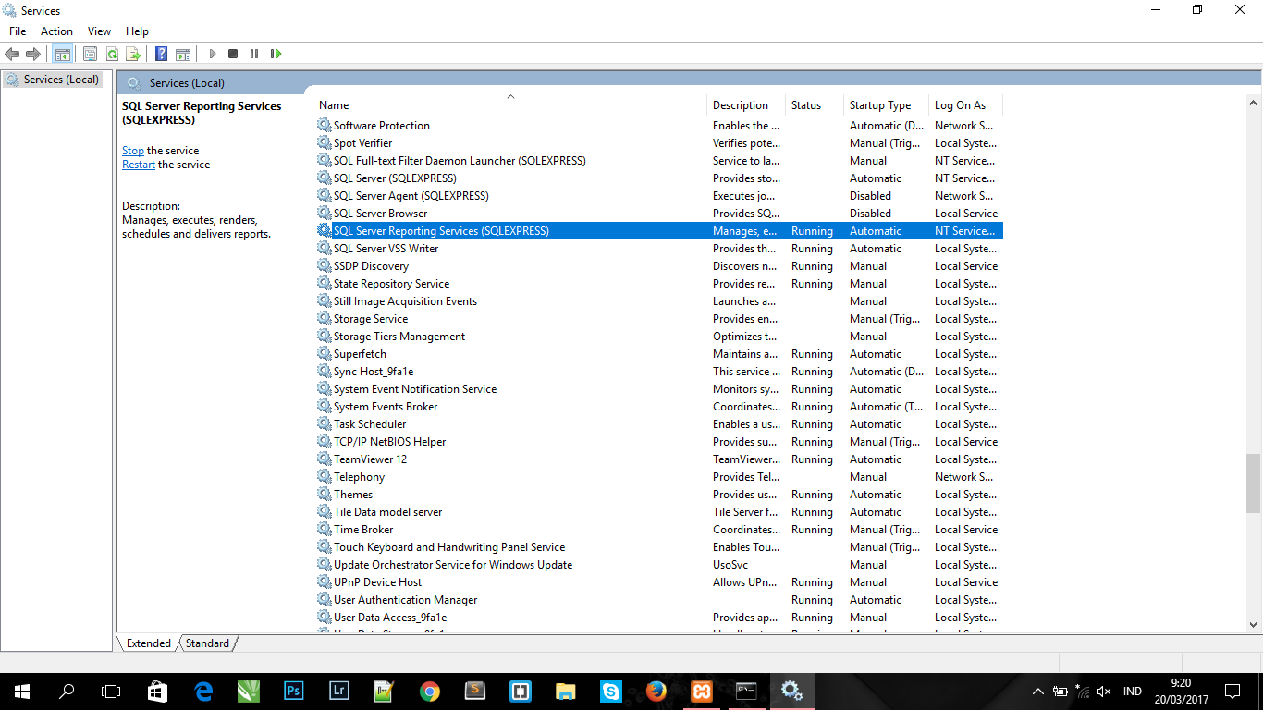
Task: Sort by the Startup Type column header
Action: tap(887, 105)
